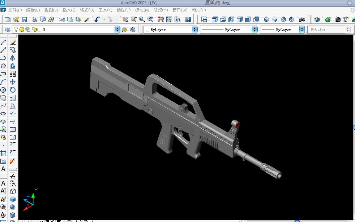Open the 修改(M) menu

[x=161, y=10]
